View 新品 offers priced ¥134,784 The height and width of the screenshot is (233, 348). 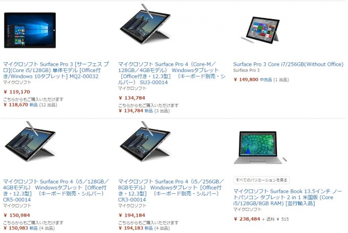149,111
